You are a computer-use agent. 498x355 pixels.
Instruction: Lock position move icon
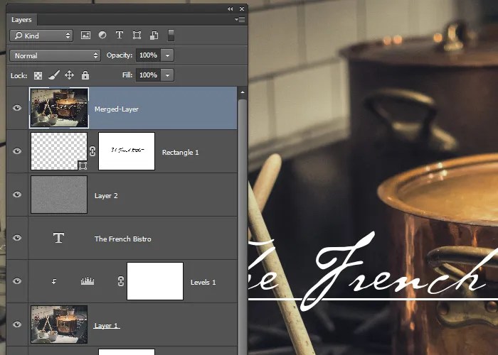coord(69,75)
